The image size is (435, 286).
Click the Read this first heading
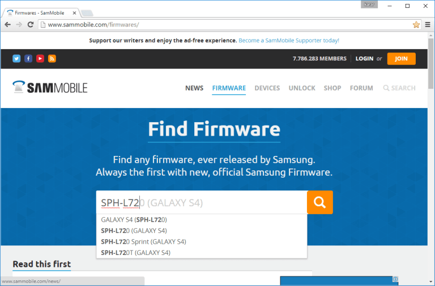click(x=41, y=264)
